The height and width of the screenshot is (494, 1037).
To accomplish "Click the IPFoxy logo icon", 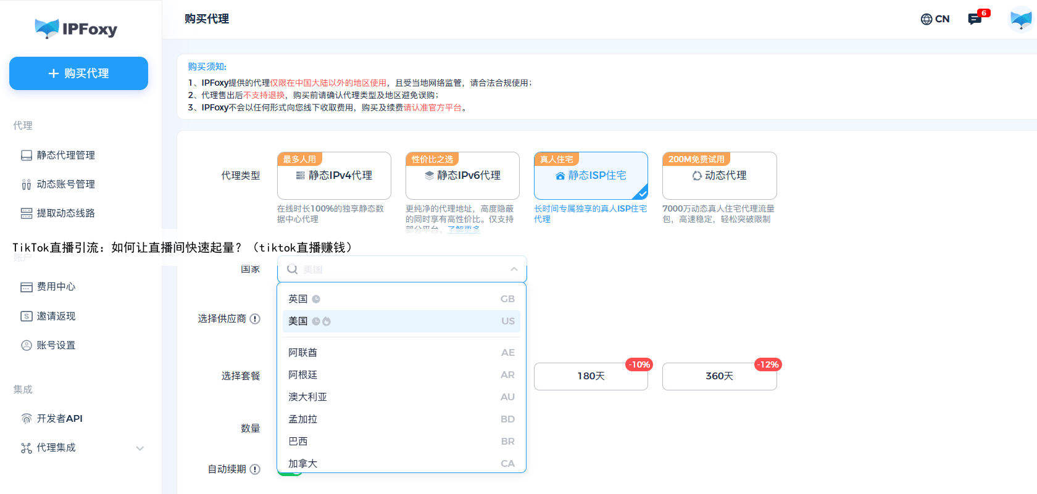I will click(47, 28).
